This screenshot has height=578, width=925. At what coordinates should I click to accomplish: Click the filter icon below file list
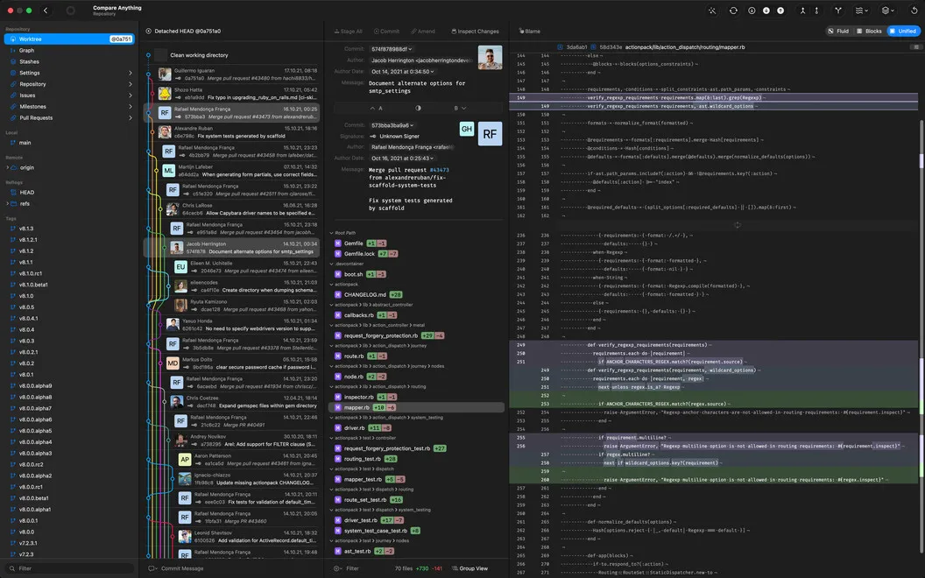click(337, 568)
